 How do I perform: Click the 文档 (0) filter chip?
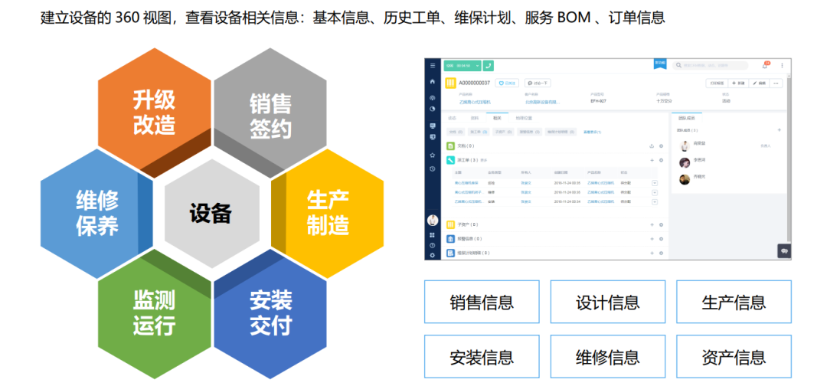click(455, 132)
